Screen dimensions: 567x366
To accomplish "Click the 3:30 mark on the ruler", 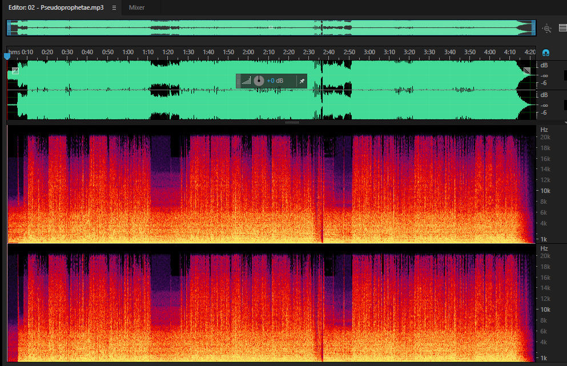I will 429,52.
